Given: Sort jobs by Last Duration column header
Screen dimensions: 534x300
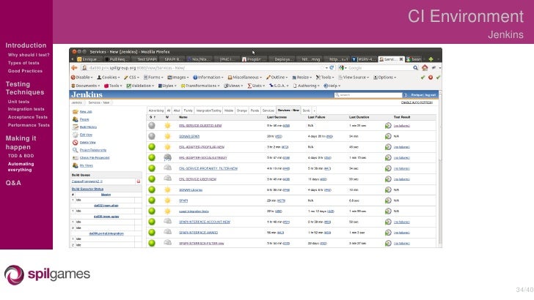Looking at the screenshot, I should (359, 117).
